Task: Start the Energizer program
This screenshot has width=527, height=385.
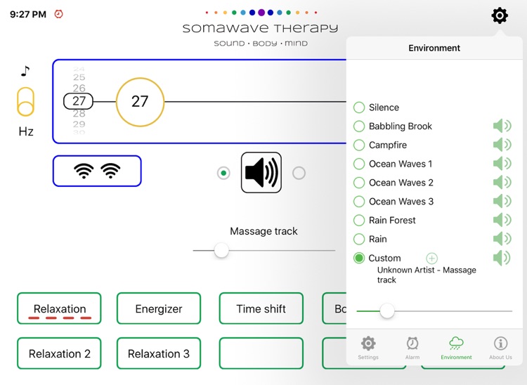Action: point(159,308)
